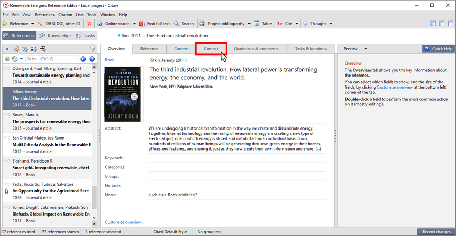
Task: Toggle the read circle on the Testa, Riccardo reference
Action: 10,184
